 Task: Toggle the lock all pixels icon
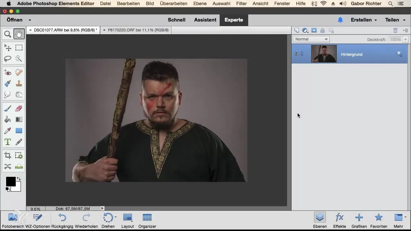tap(322, 30)
